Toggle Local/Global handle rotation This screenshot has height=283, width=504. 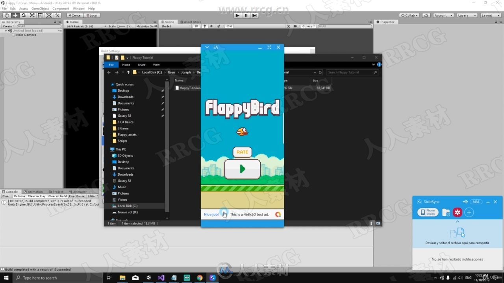point(92,15)
